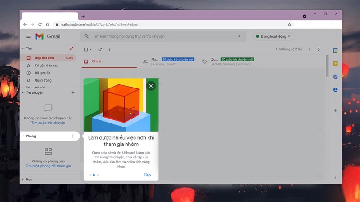
Task: Create a room with Phòng plus icon
Action: pyautogui.click(x=73, y=136)
